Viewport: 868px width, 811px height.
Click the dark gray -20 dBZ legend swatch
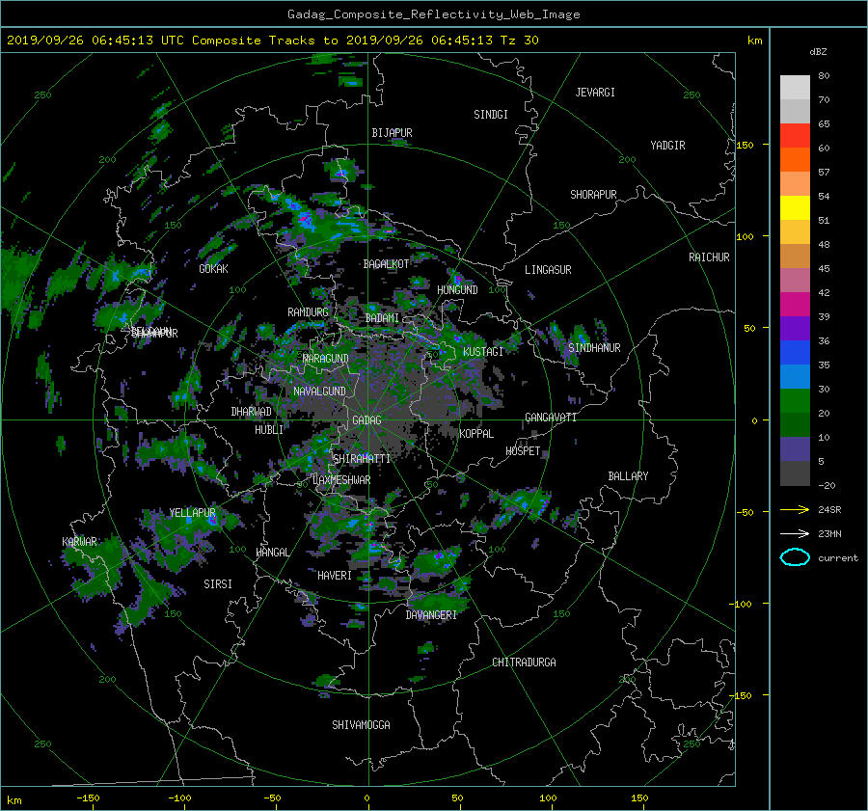pyautogui.click(x=795, y=473)
